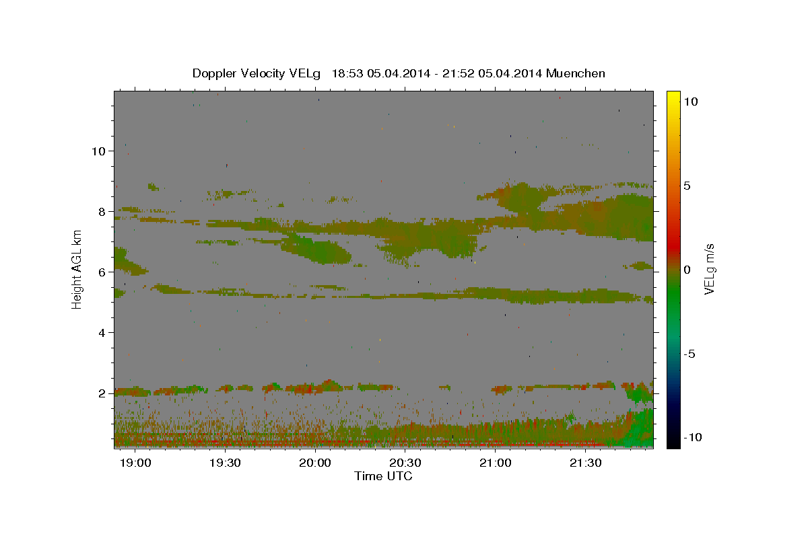Click the colorbar value label -5
The height and width of the screenshot is (538, 808).
[x=690, y=354]
